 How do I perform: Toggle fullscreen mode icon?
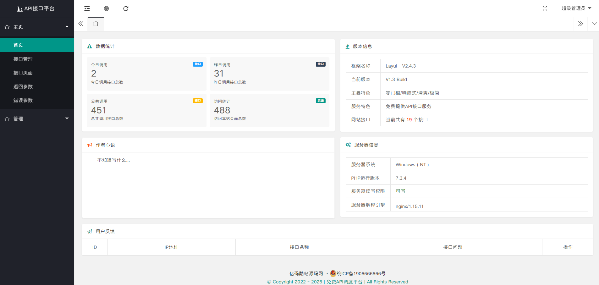click(x=545, y=8)
